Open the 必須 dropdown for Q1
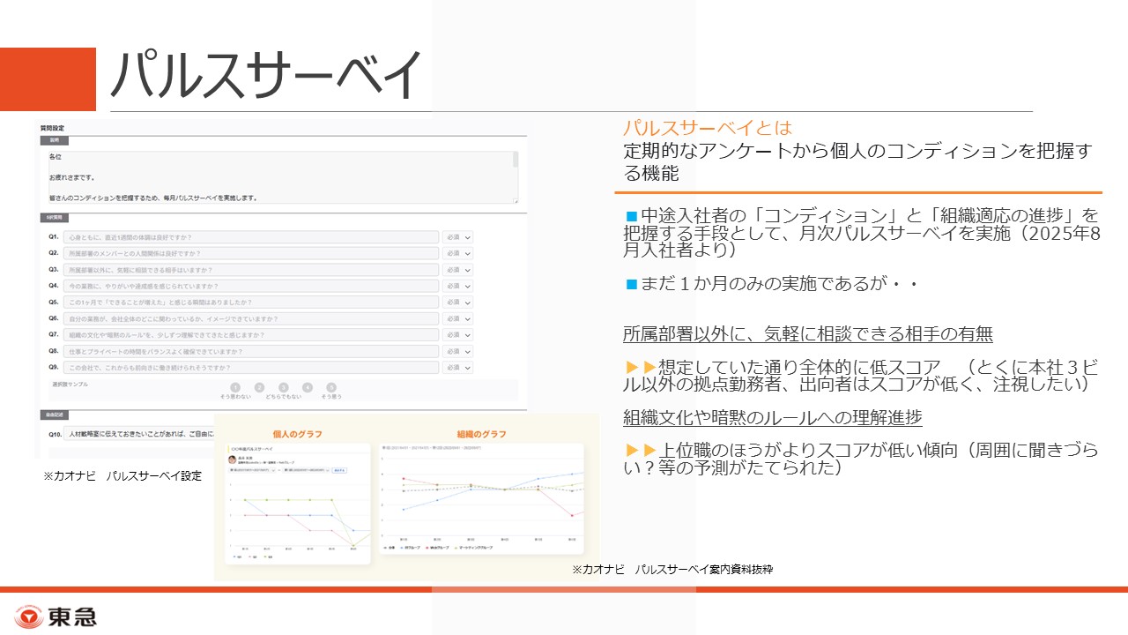This screenshot has height=635, width=1128. click(457, 237)
